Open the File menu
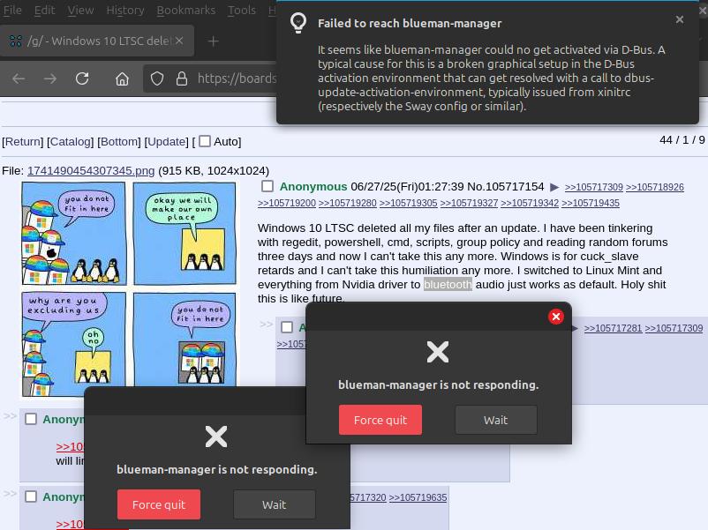708x530 pixels. [x=12, y=10]
